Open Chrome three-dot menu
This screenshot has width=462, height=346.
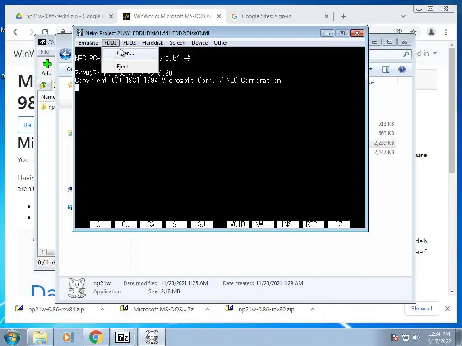[446, 32]
